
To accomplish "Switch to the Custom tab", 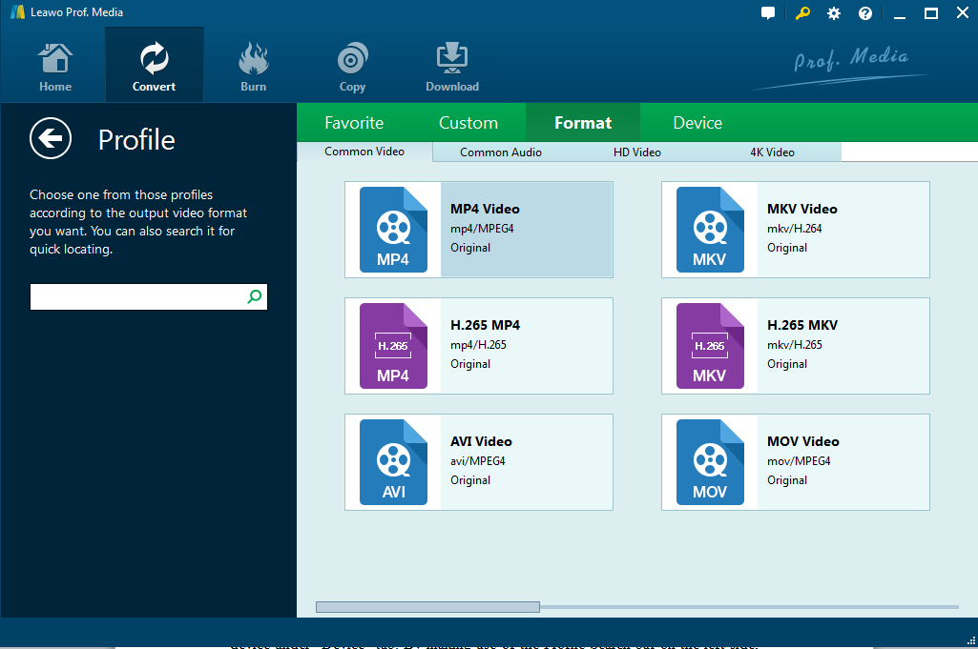I will (x=468, y=123).
